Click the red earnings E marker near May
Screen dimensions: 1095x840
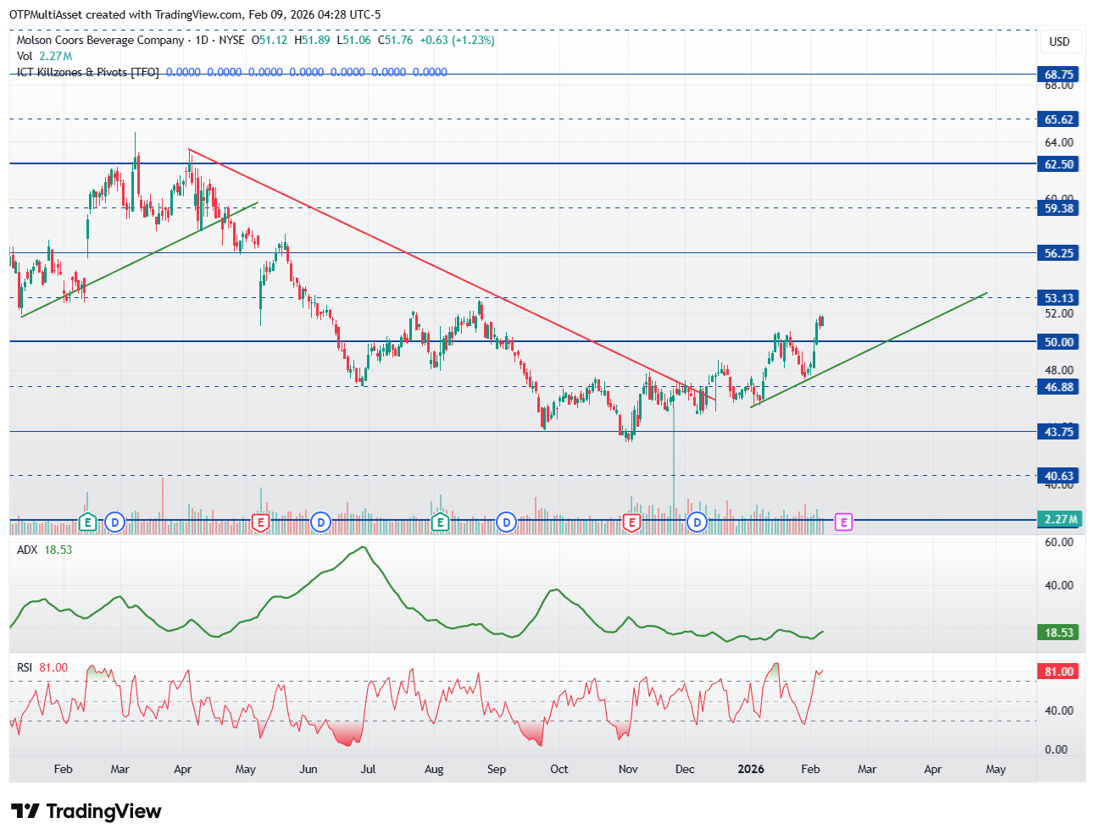coord(261,522)
